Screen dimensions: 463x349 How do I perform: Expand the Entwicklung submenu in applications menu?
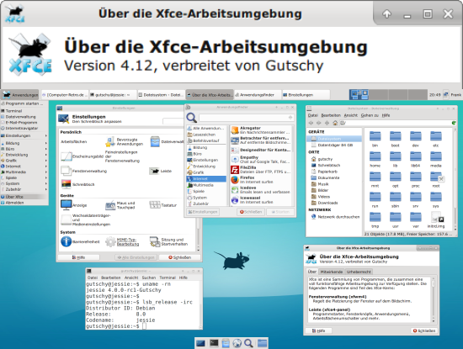(24, 155)
